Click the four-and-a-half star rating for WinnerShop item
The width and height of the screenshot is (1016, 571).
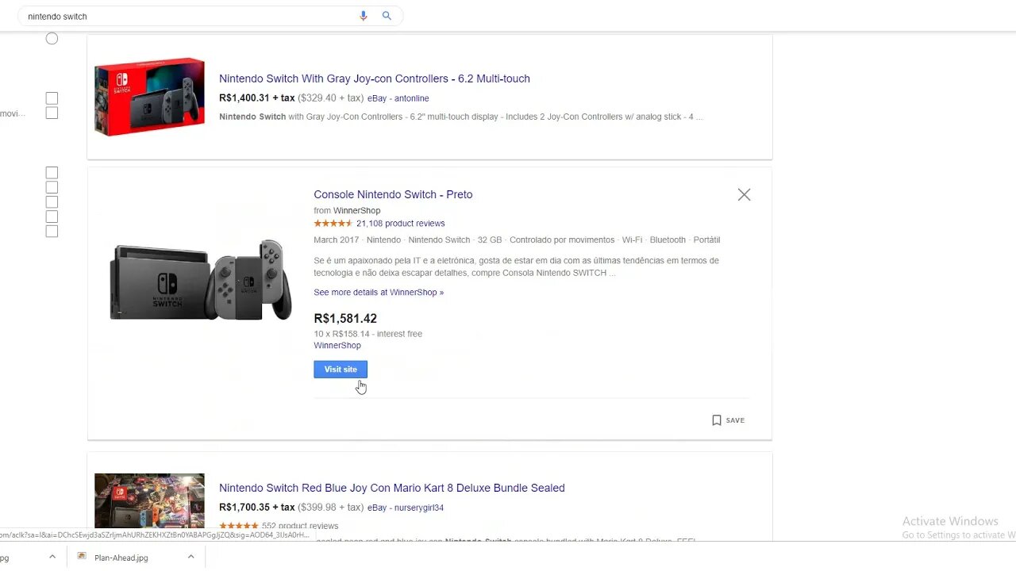point(333,224)
